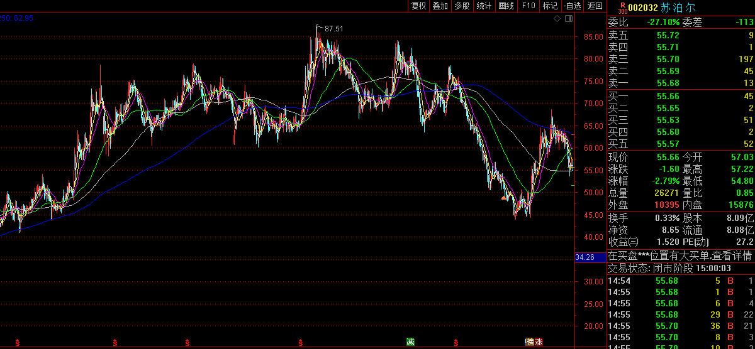Open the 多股 multi-stock view
This screenshot has width=755, height=349.
pos(462,6)
